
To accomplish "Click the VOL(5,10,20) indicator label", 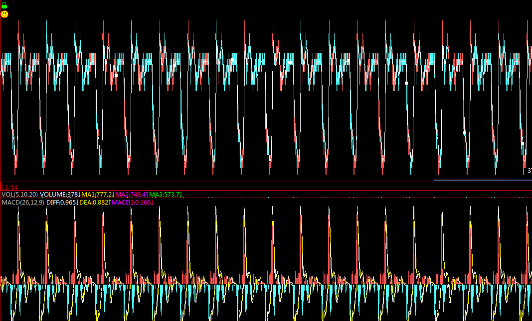I will [x=19, y=195].
